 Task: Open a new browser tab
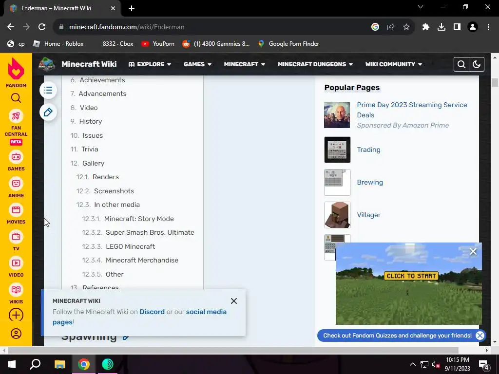(132, 9)
